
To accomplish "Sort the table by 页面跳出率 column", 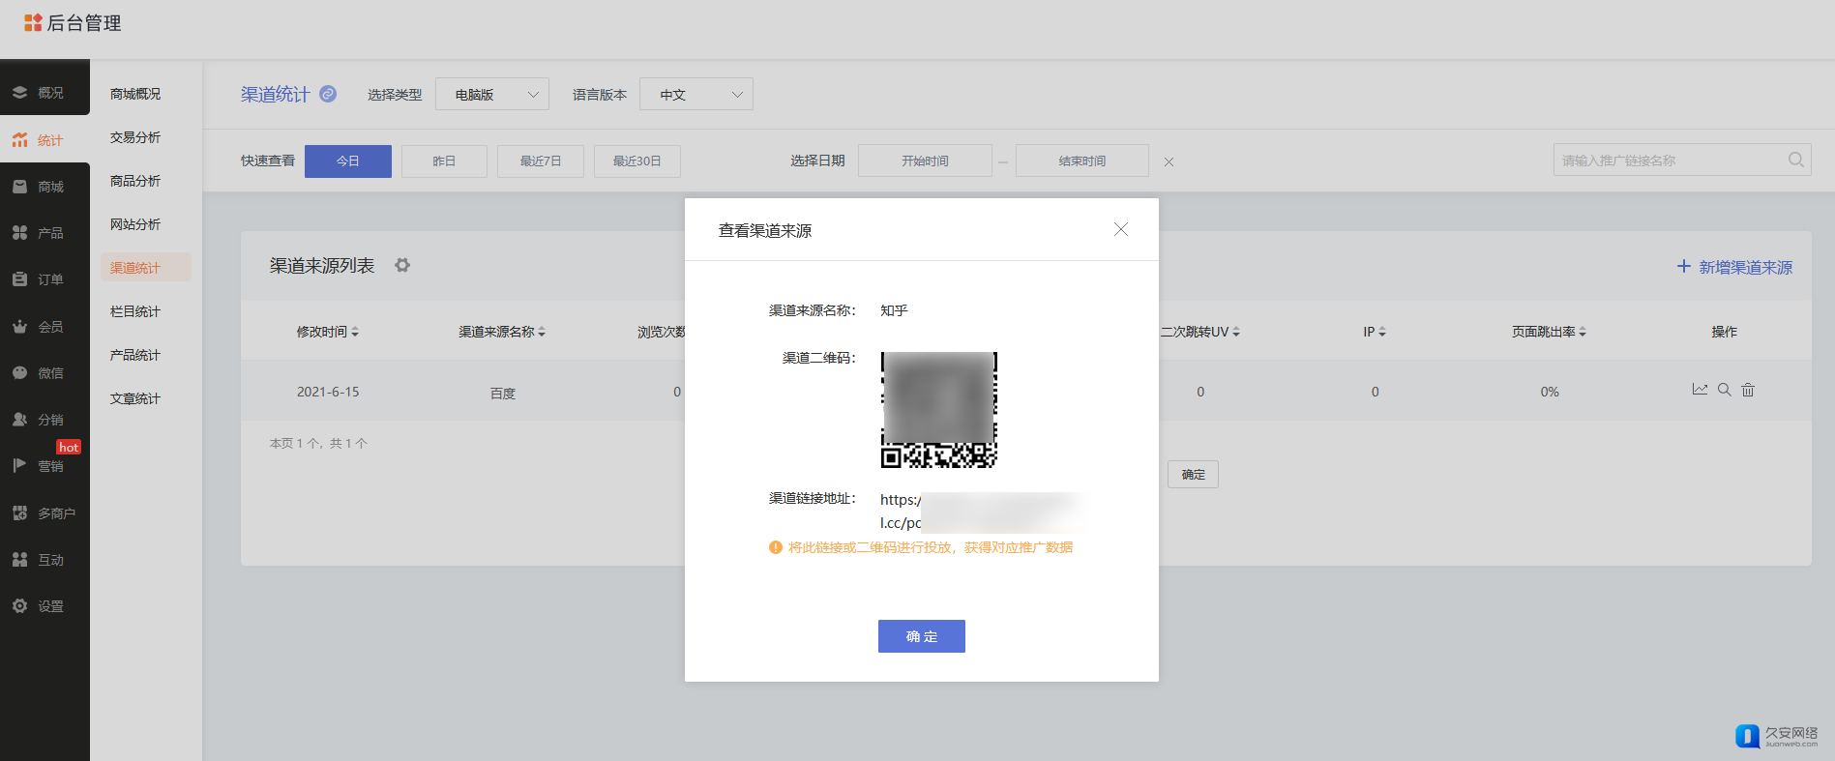I will click(1549, 332).
